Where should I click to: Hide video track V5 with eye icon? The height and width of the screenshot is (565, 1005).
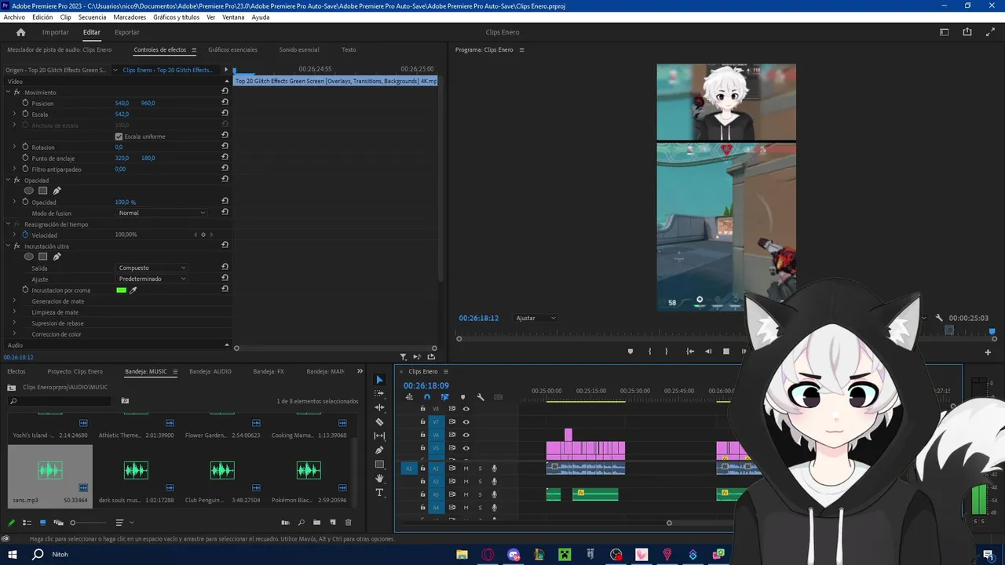point(466,448)
